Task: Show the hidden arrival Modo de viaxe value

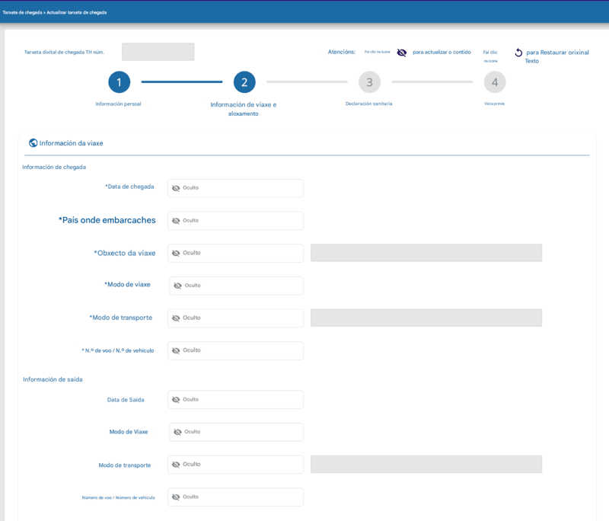Action: [x=177, y=286]
